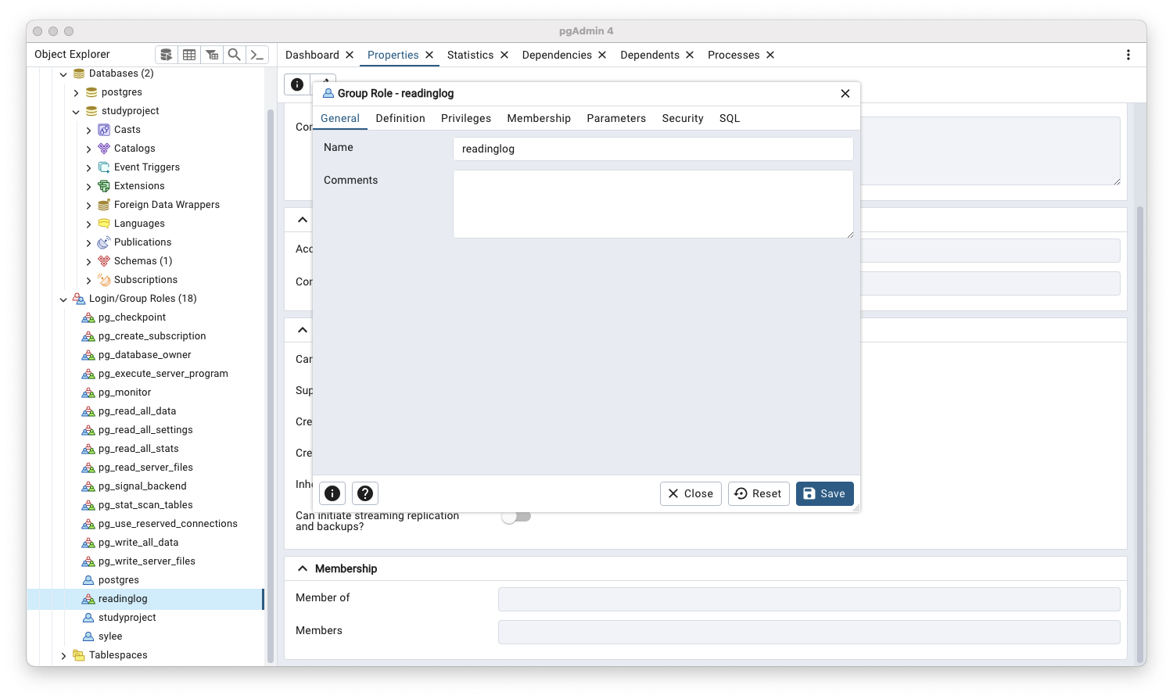Select the readinglog group role
This screenshot has height=699, width=1173.
tap(123, 599)
